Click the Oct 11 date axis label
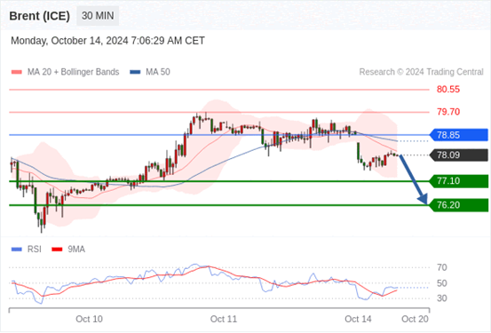 pos(224,319)
